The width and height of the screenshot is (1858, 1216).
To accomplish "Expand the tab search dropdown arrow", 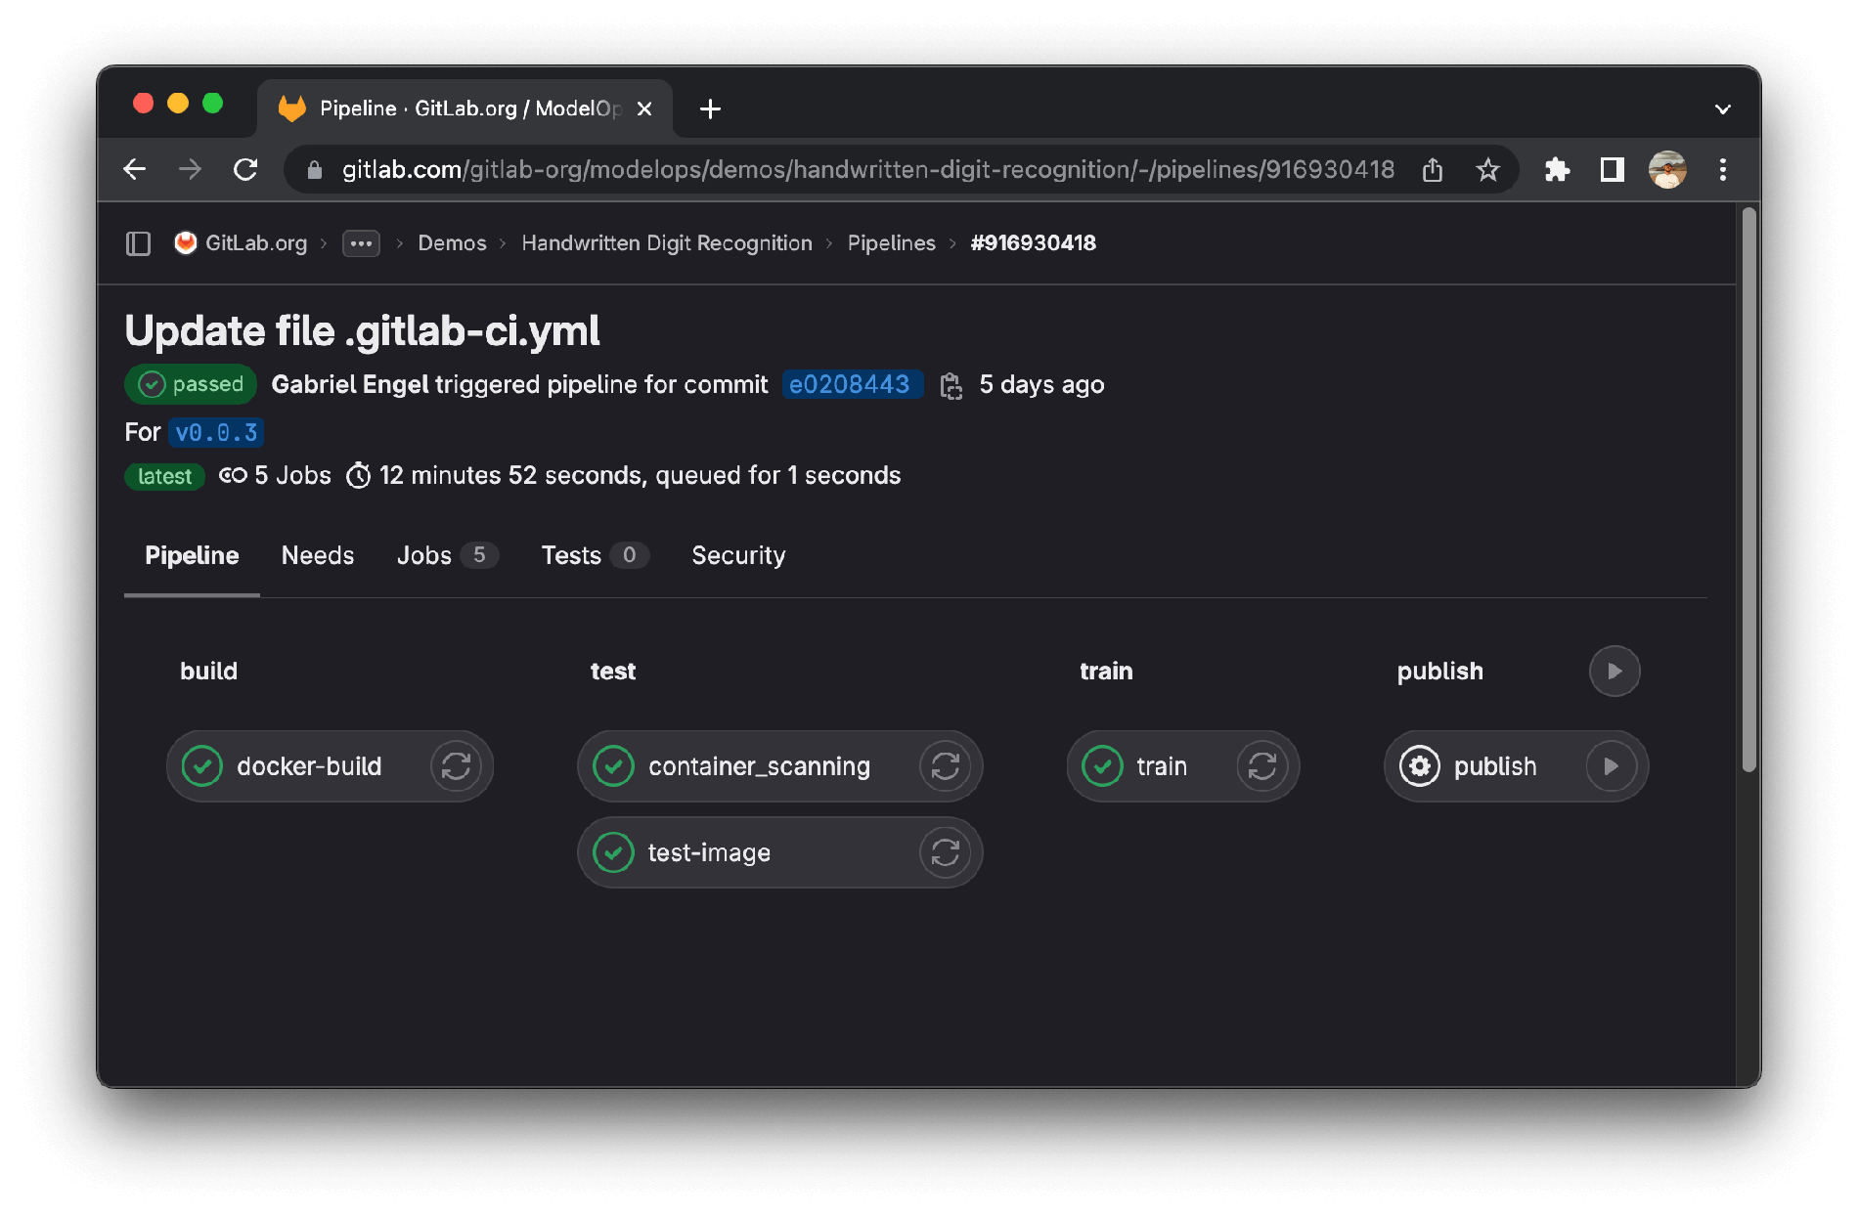I will [x=1722, y=109].
